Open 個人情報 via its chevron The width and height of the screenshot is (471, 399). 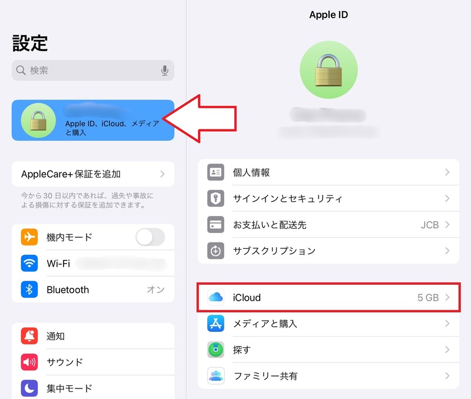pos(447,172)
